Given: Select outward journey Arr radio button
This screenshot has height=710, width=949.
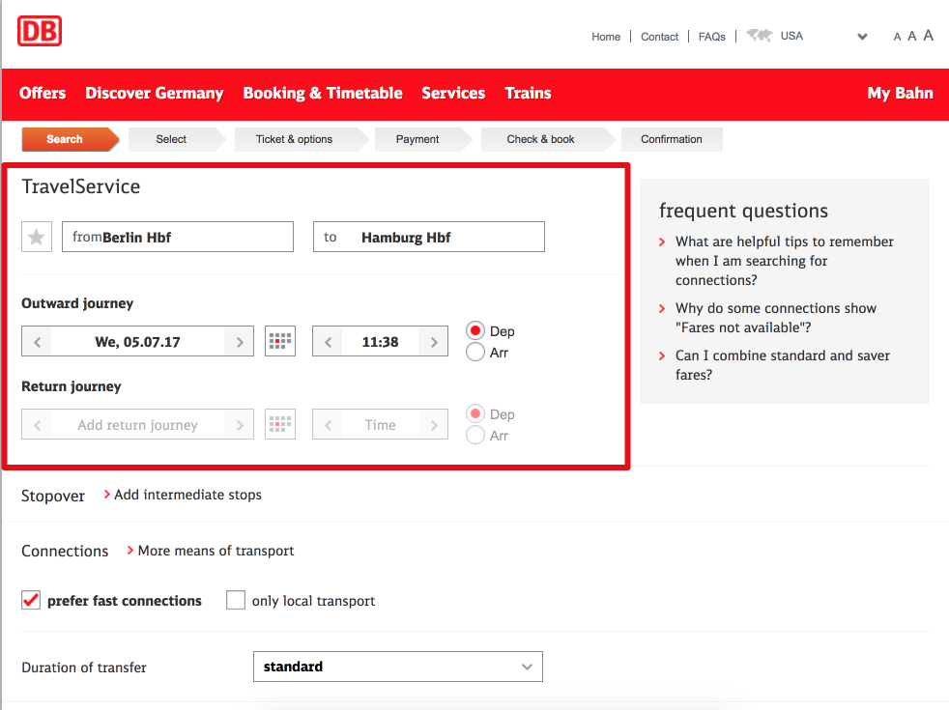Looking at the screenshot, I should 475,352.
